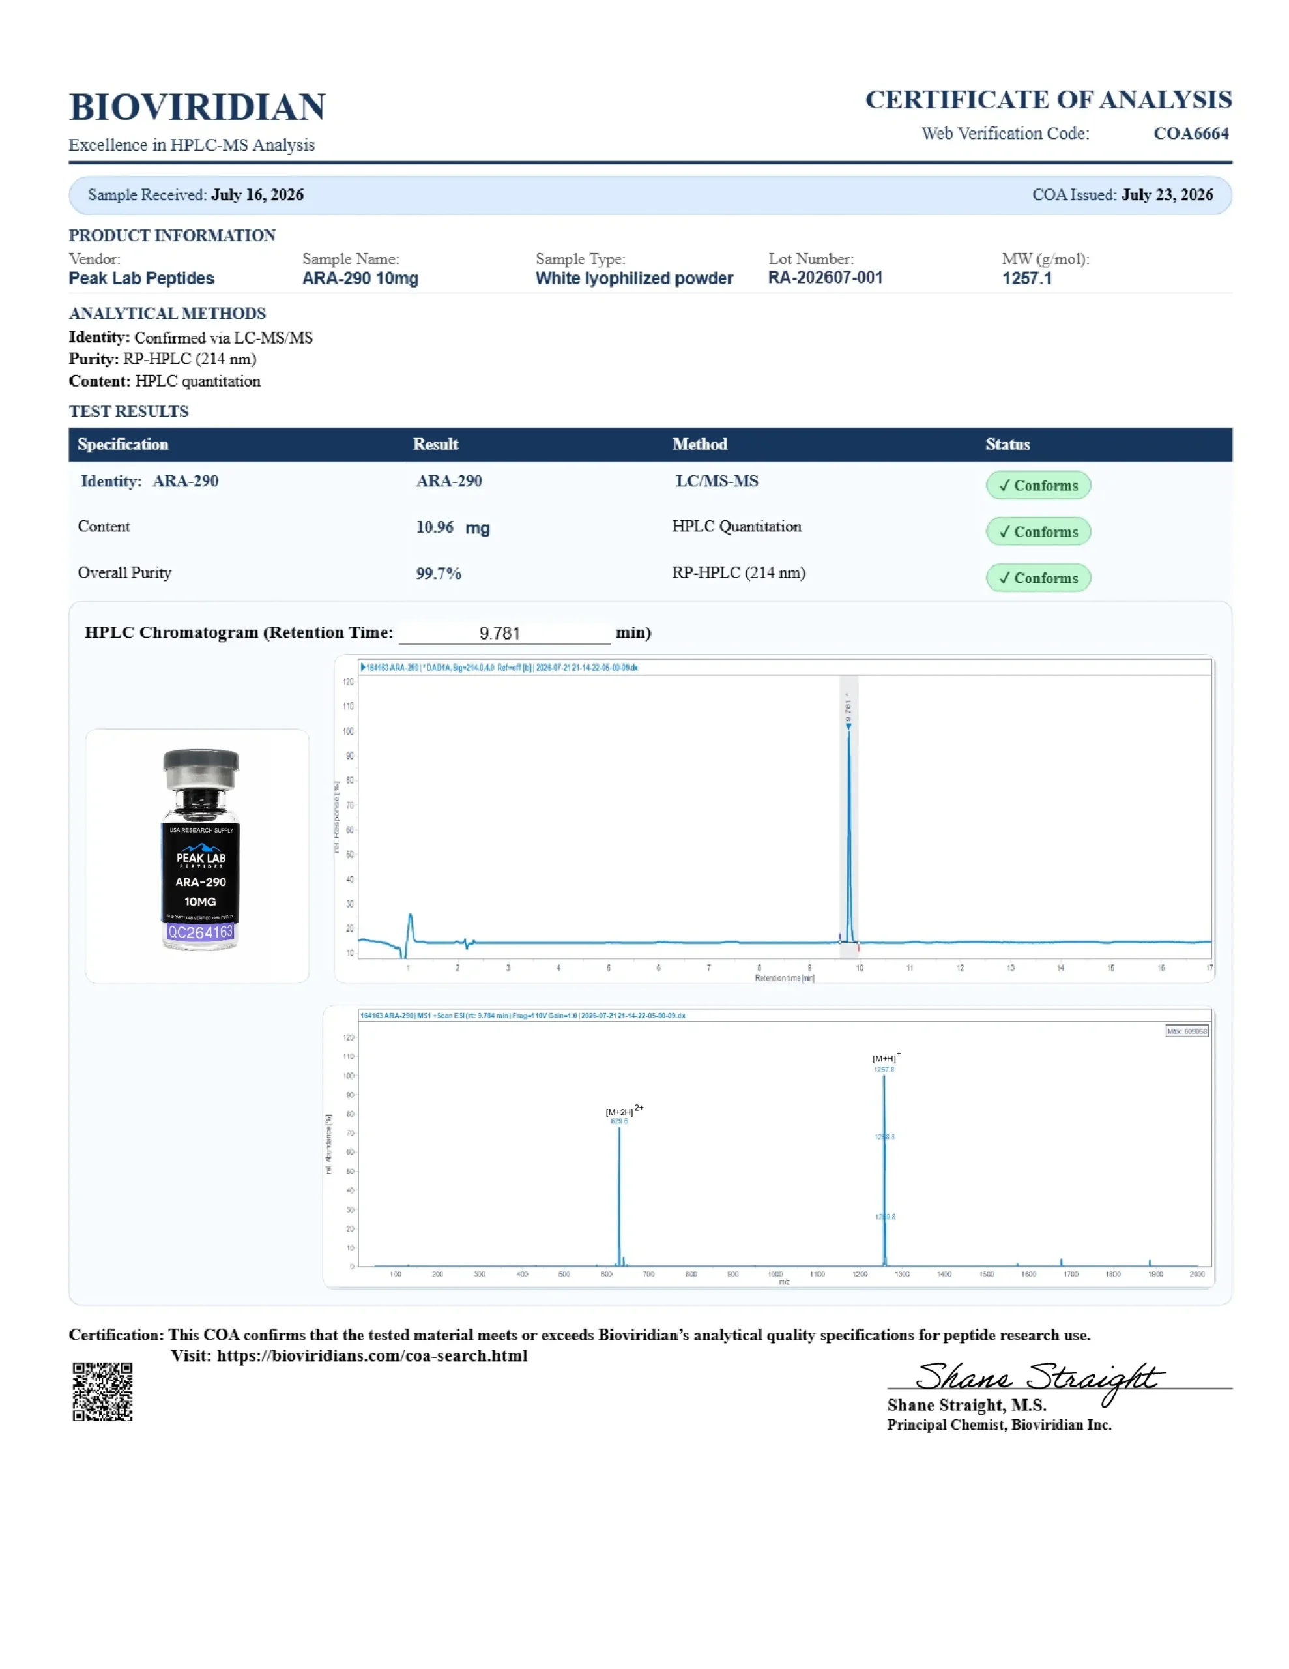Click the 'CERTIFICATE OF ANALYSIS' title
The image size is (1289, 1669).
pyautogui.click(x=1049, y=99)
